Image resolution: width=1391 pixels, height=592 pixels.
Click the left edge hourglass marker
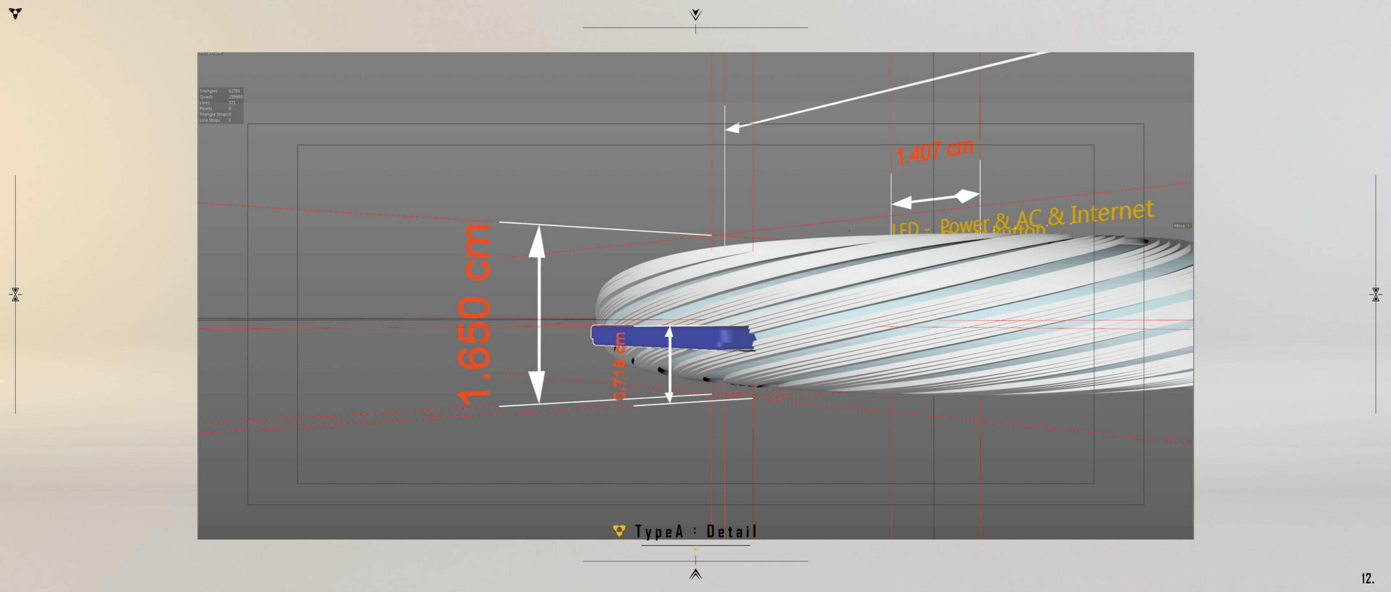pos(15,294)
